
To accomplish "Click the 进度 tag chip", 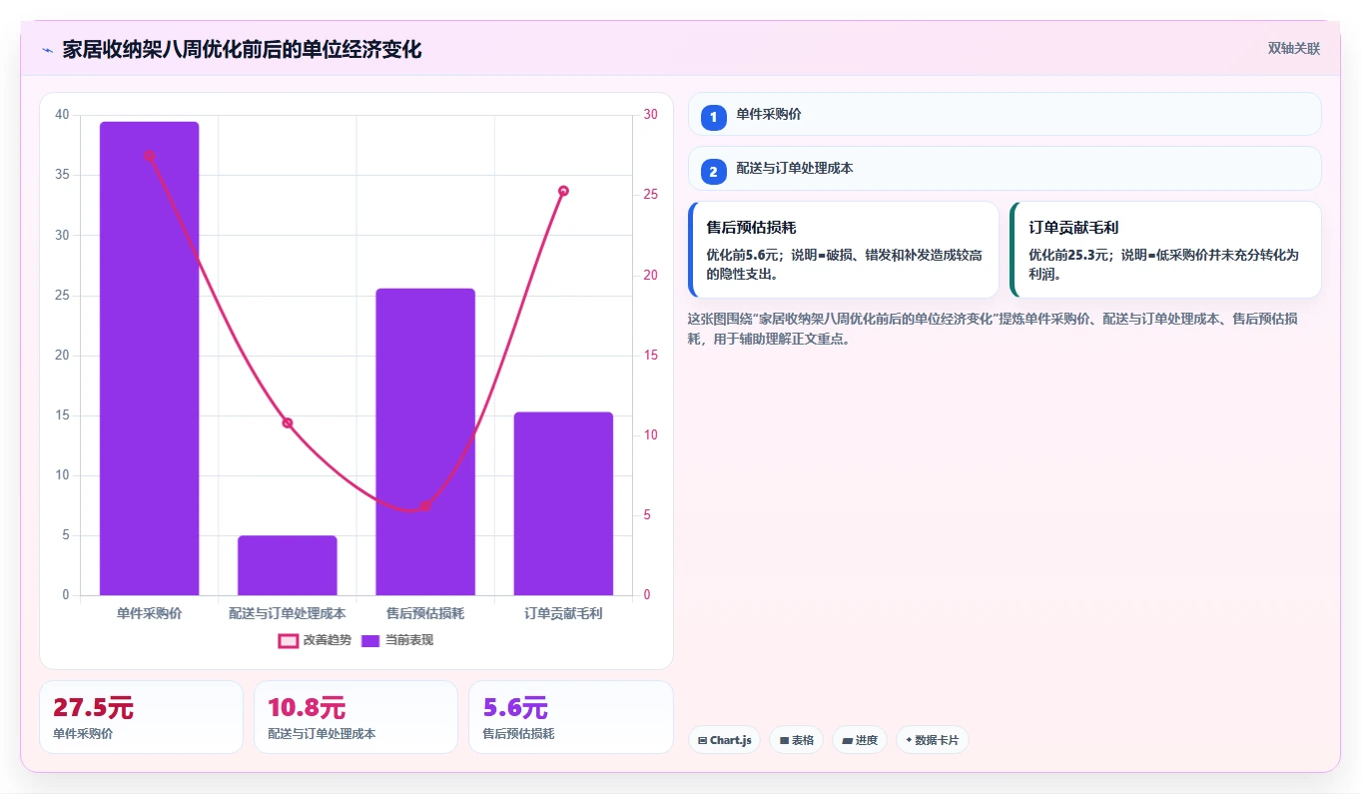I will (859, 740).
